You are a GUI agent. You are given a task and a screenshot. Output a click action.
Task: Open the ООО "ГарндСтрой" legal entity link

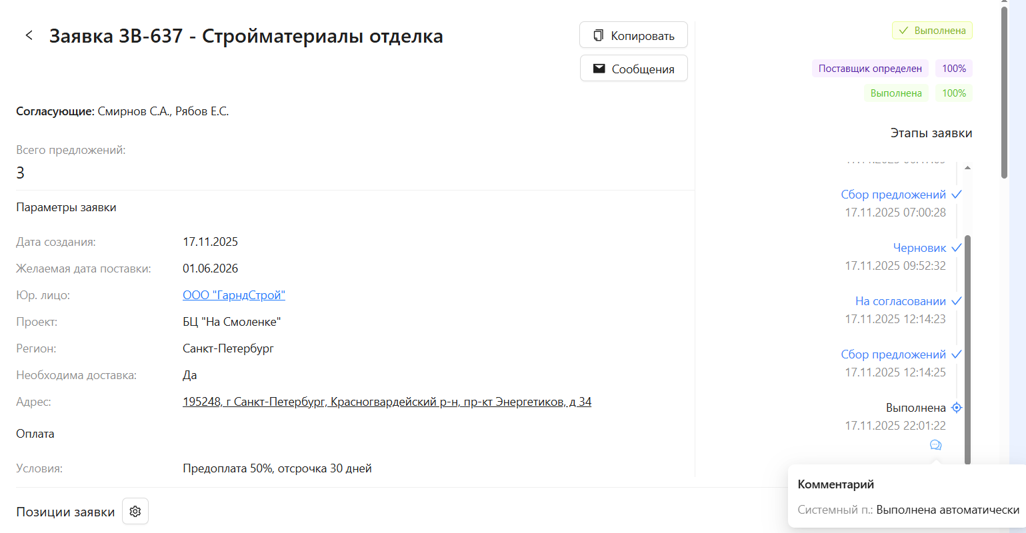[x=234, y=295]
